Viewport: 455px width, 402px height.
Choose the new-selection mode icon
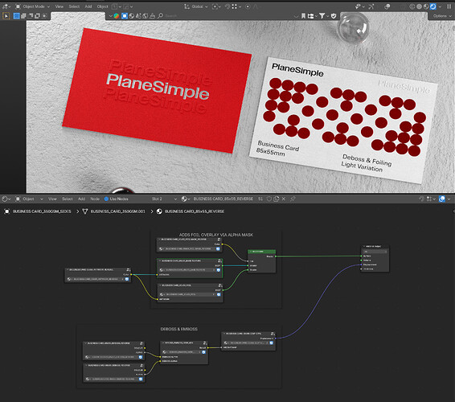pyautogui.click(x=17, y=16)
